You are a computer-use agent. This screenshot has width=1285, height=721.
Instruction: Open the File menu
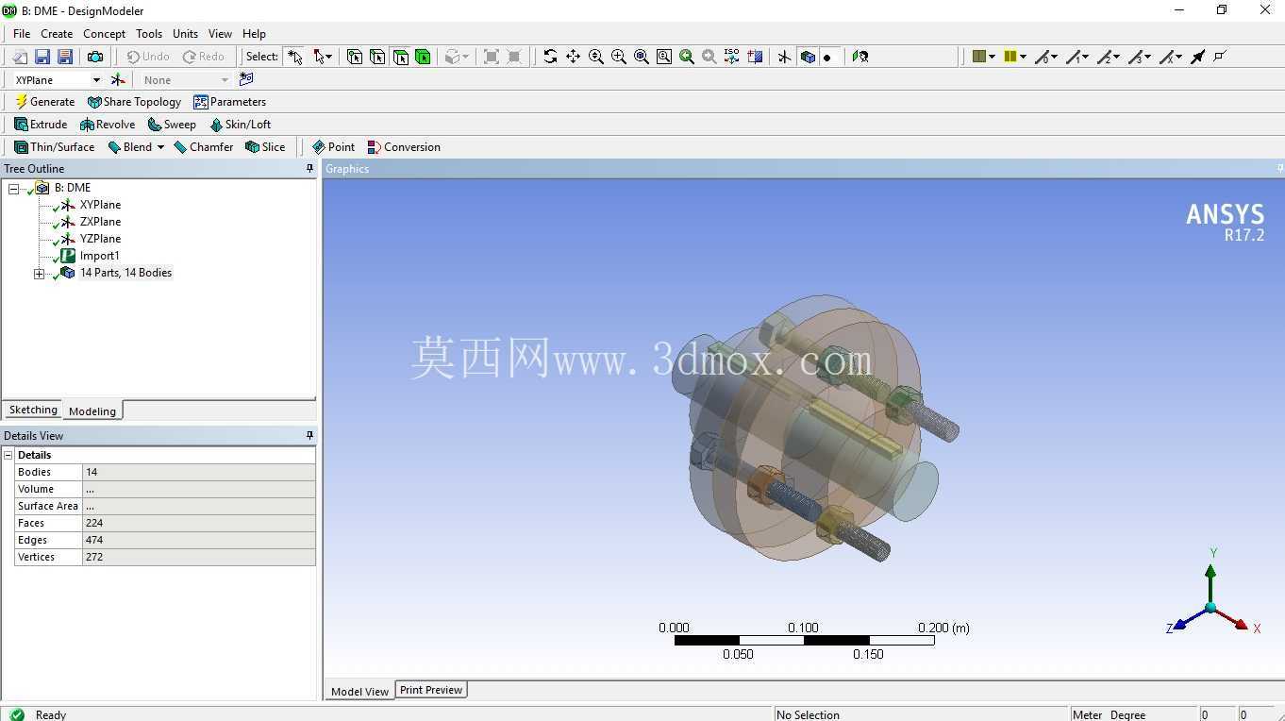click(x=22, y=34)
